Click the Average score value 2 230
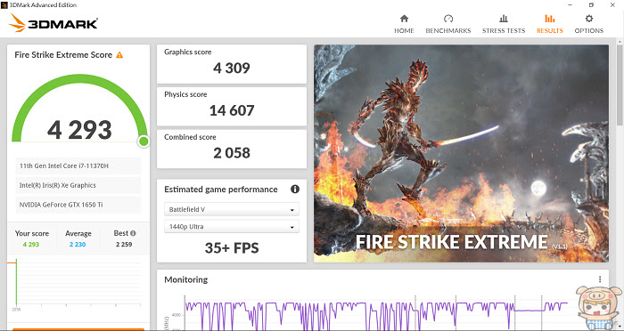 pos(78,245)
